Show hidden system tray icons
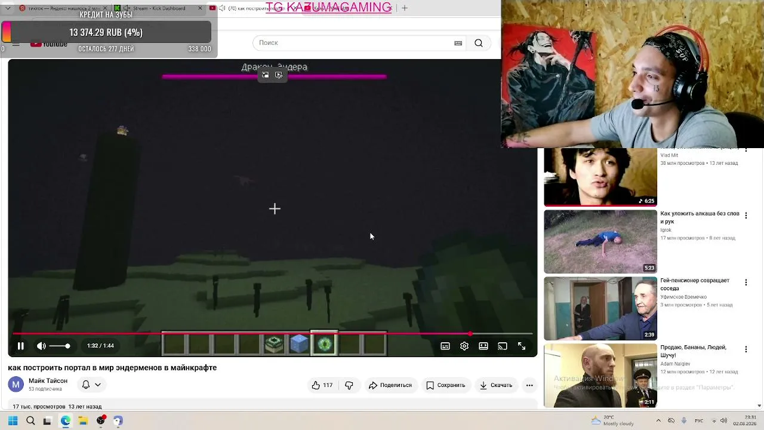Image resolution: width=764 pixels, height=430 pixels. [658, 421]
